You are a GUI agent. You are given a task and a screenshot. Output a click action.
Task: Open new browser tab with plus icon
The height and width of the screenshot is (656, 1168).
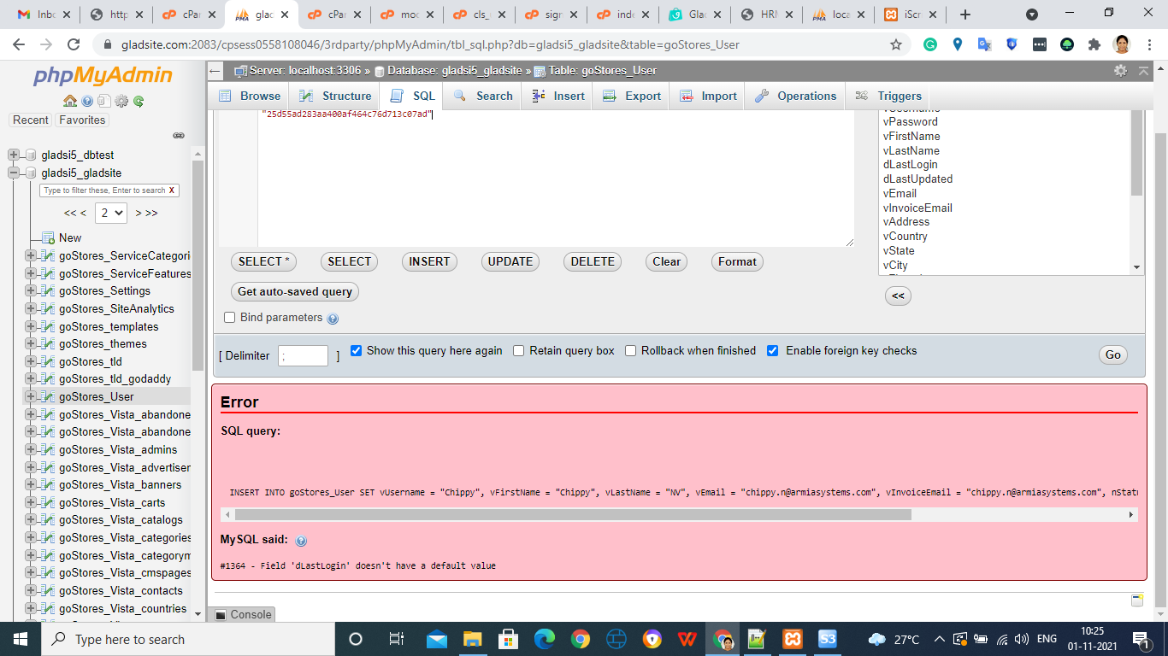click(x=965, y=15)
